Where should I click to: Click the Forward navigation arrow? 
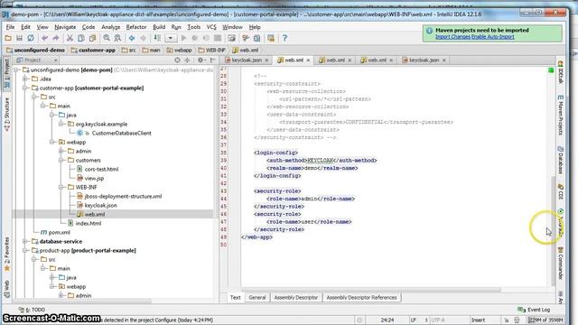[143, 38]
